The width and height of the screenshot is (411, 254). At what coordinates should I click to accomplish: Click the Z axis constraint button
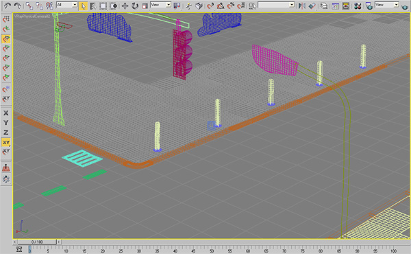click(5, 132)
